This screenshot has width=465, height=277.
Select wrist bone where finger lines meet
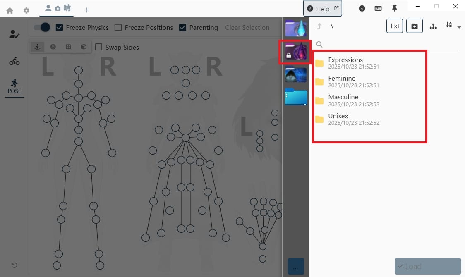pos(263,246)
